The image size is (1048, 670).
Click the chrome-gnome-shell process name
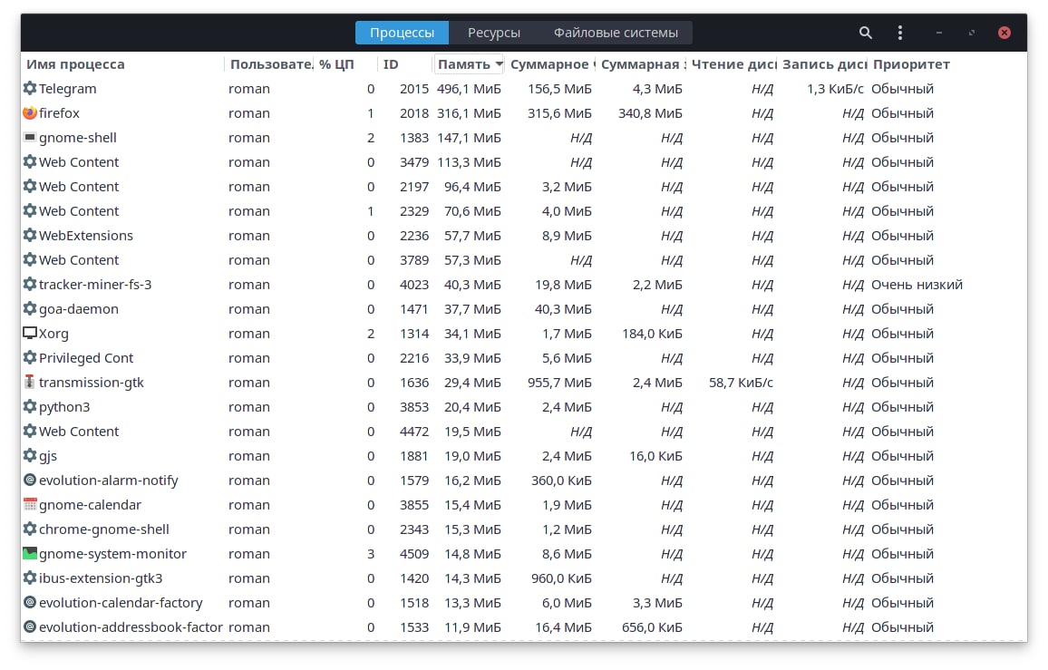tap(103, 529)
